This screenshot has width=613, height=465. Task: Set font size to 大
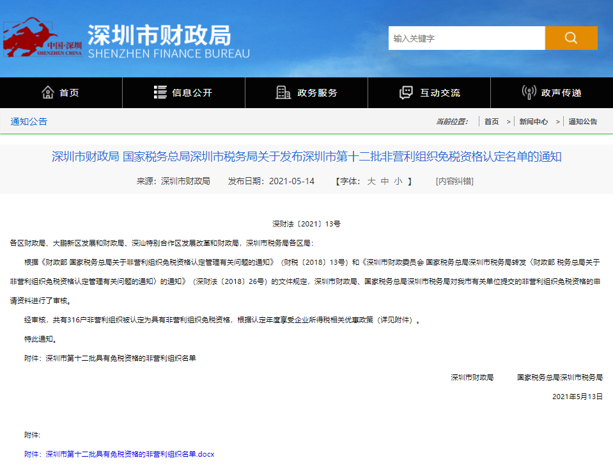(371, 181)
